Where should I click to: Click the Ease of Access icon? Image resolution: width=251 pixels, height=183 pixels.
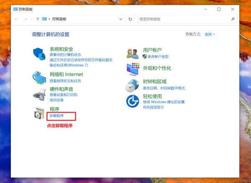click(x=133, y=101)
